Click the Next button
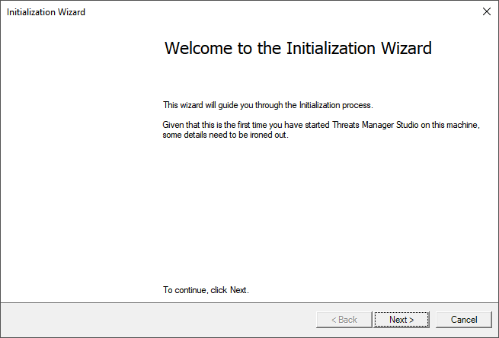 tap(401, 320)
